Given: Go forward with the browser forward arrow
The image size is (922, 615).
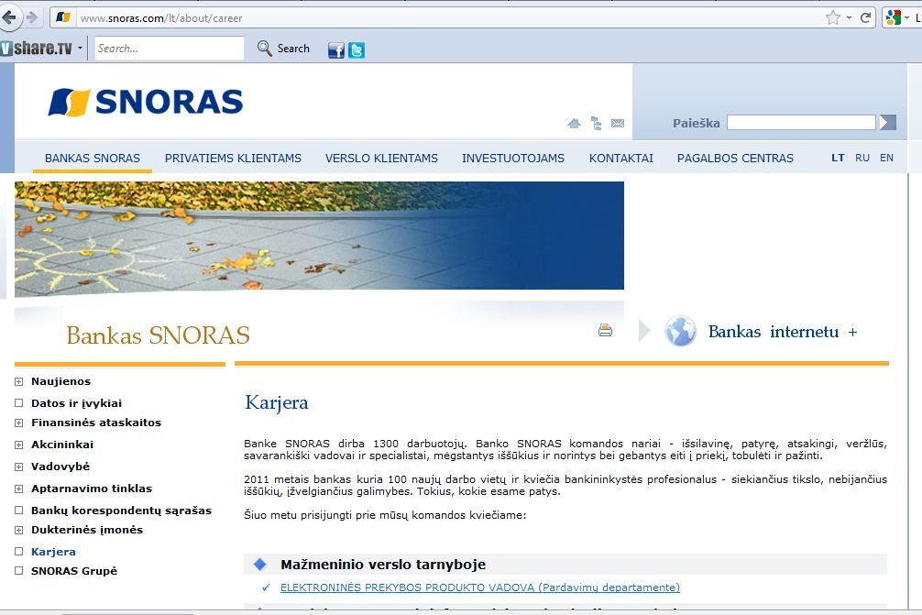Looking at the screenshot, I should click(x=32, y=17).
